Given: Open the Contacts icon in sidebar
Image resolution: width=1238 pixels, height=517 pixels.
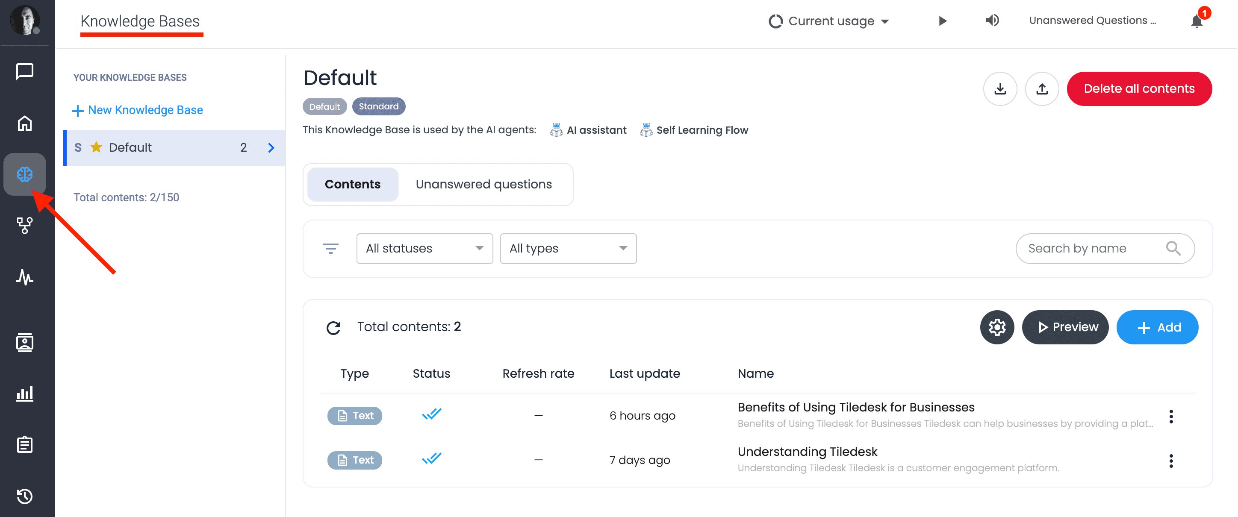Looking at the screenshot, I should coord(24,343).
